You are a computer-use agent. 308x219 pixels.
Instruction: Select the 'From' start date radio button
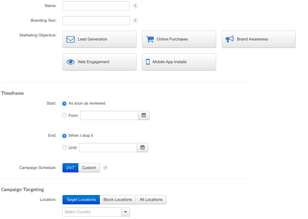click(64, 116)
